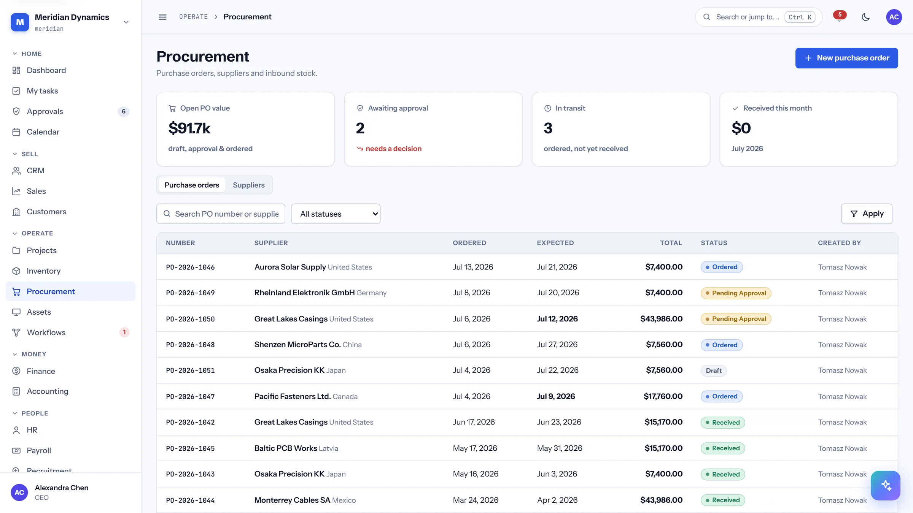Click the Meridian Dynamics M logo

tap(20, 22)
